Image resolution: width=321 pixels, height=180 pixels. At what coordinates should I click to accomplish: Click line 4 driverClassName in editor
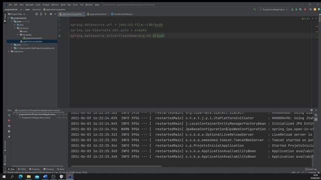117,35
